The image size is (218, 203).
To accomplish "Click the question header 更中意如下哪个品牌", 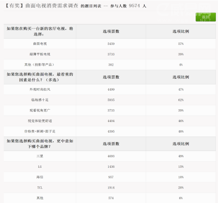I will [x=40, y=144].
